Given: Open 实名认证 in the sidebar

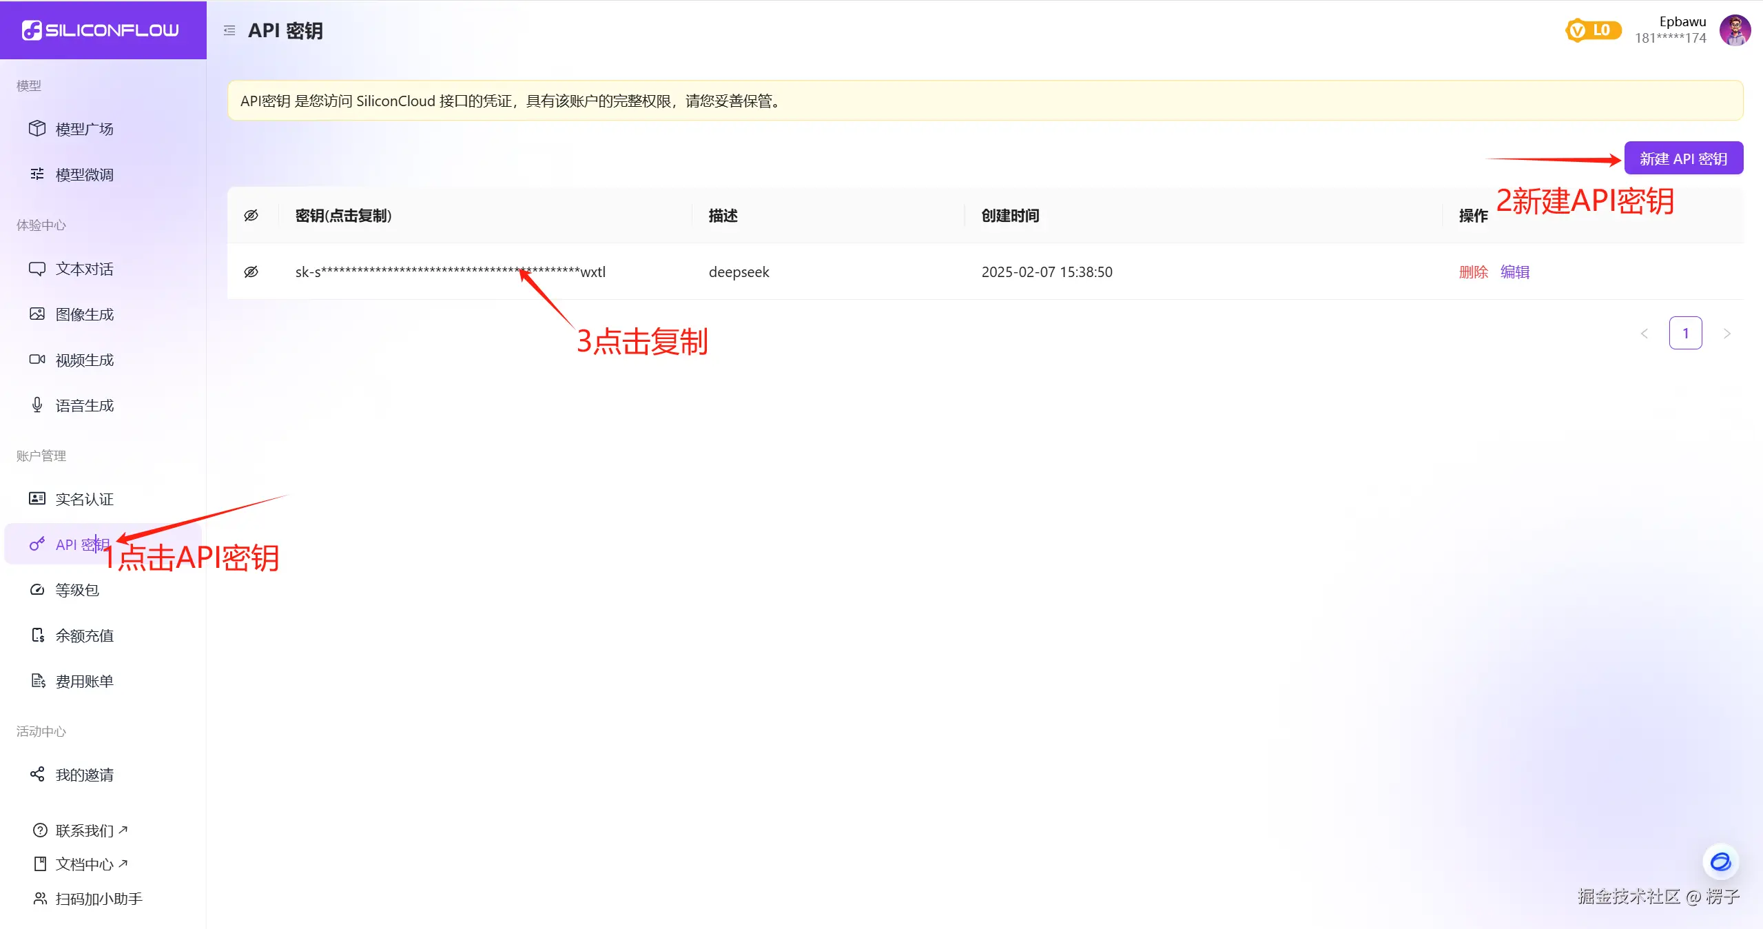Looking at the screenshot, I should 84,499.
